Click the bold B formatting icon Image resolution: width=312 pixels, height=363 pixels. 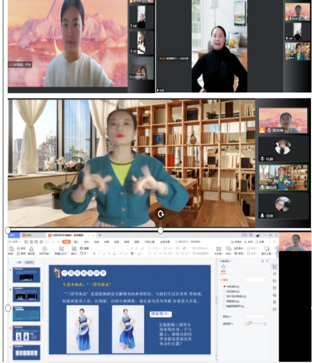[x=94, y=253]
